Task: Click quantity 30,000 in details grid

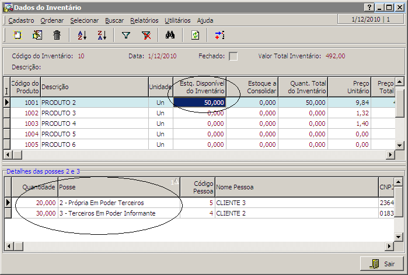Action: click(x=34, y=213)
